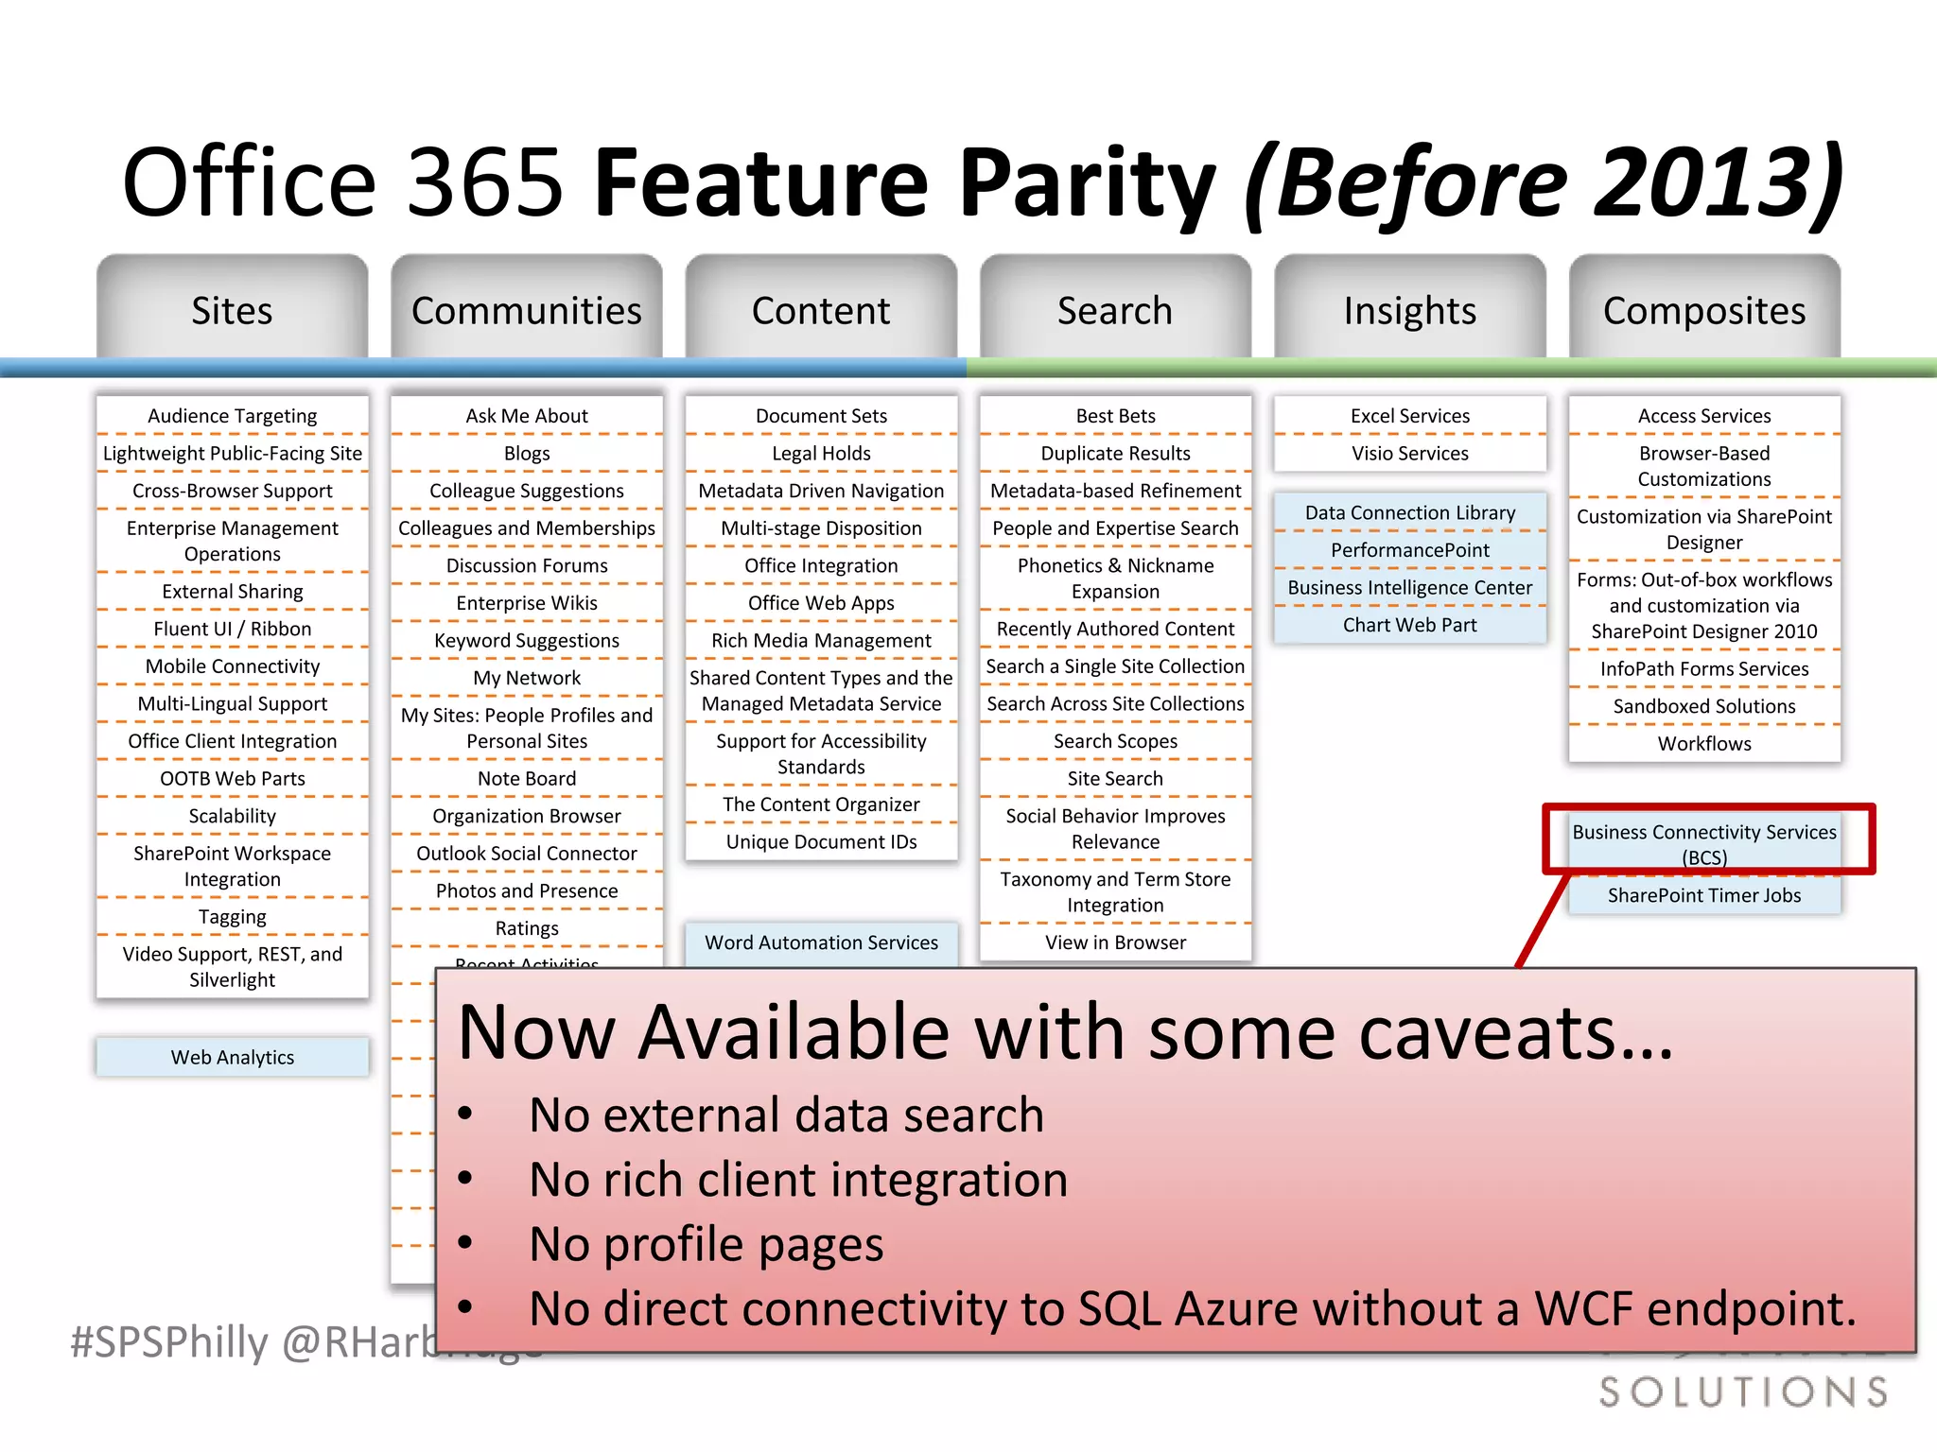Screen dimensions: 1937x1452
Task: Click Document Sets
Action: click(821, 416)
